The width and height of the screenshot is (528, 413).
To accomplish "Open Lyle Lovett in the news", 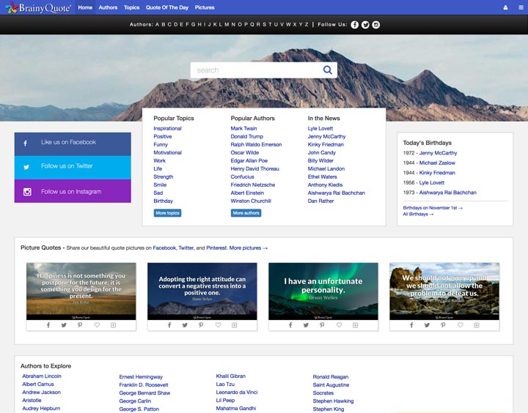I will 320,128.
